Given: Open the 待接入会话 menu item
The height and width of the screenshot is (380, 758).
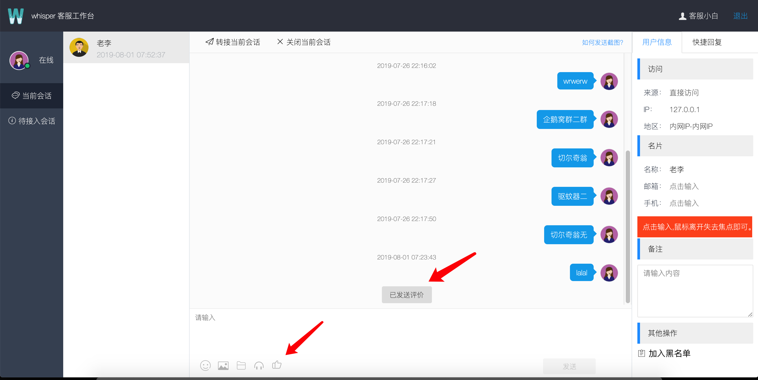Looking at the screenshot, I should pos(32,121).
